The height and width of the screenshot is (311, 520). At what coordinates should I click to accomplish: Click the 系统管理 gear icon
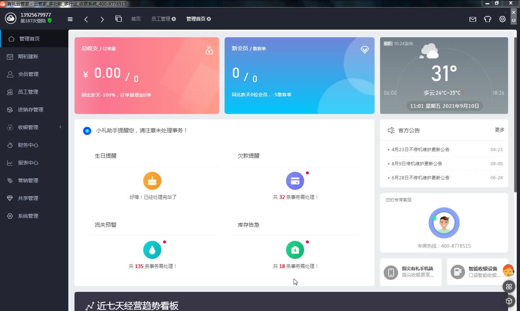click(x=10, y=216)
